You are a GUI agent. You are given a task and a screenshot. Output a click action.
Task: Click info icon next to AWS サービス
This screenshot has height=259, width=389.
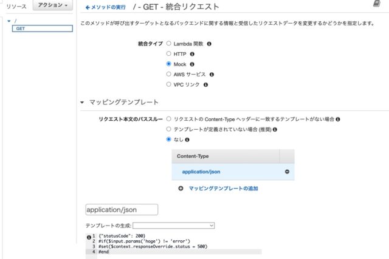pos(212,75)
